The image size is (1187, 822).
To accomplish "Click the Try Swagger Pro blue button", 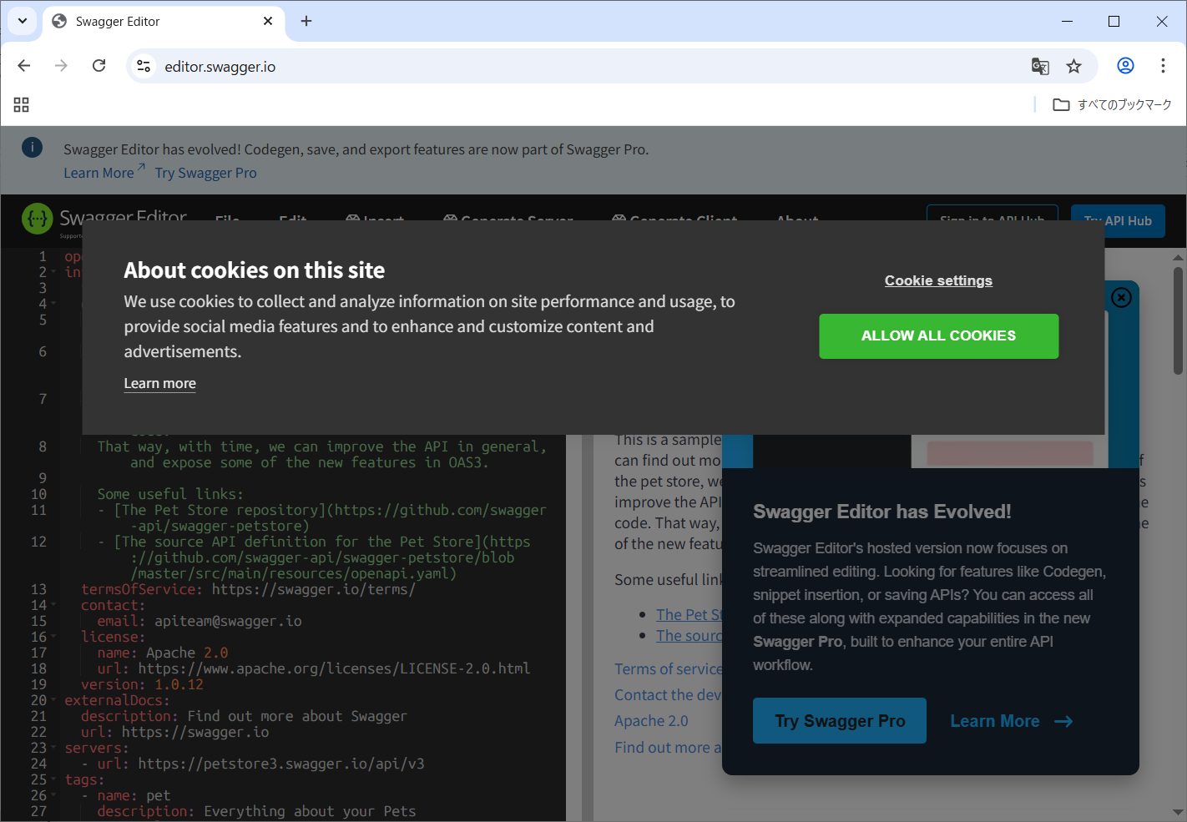I will tap(839, 721).
